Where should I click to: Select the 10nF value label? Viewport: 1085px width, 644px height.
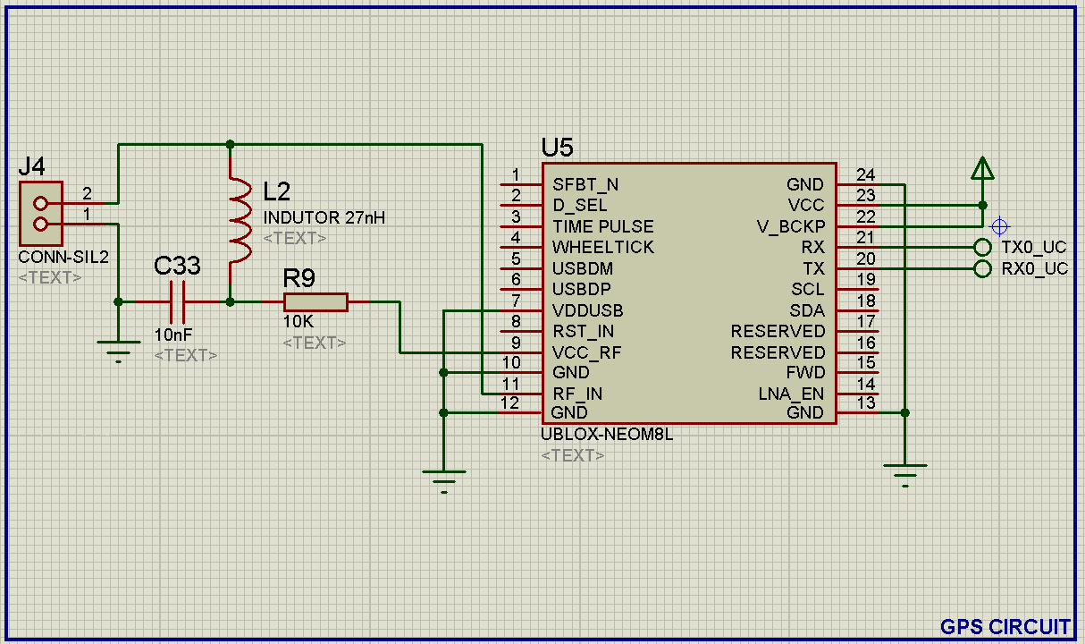[172, 335]
